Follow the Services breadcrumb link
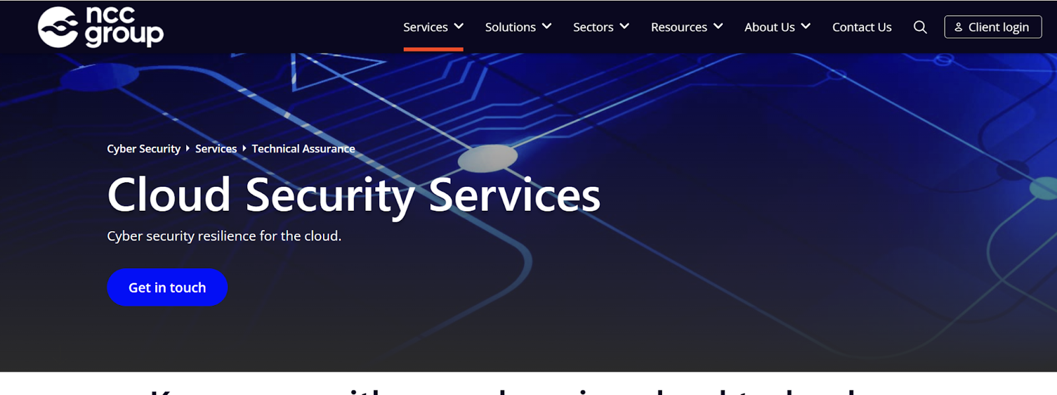 click(216, 149)
